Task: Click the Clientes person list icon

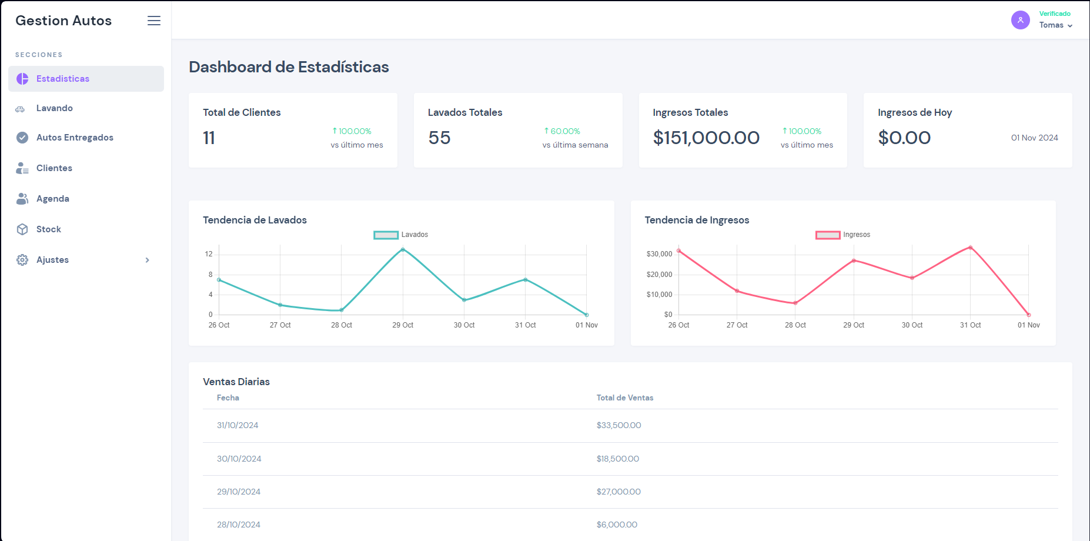Action: coord(22,168)
